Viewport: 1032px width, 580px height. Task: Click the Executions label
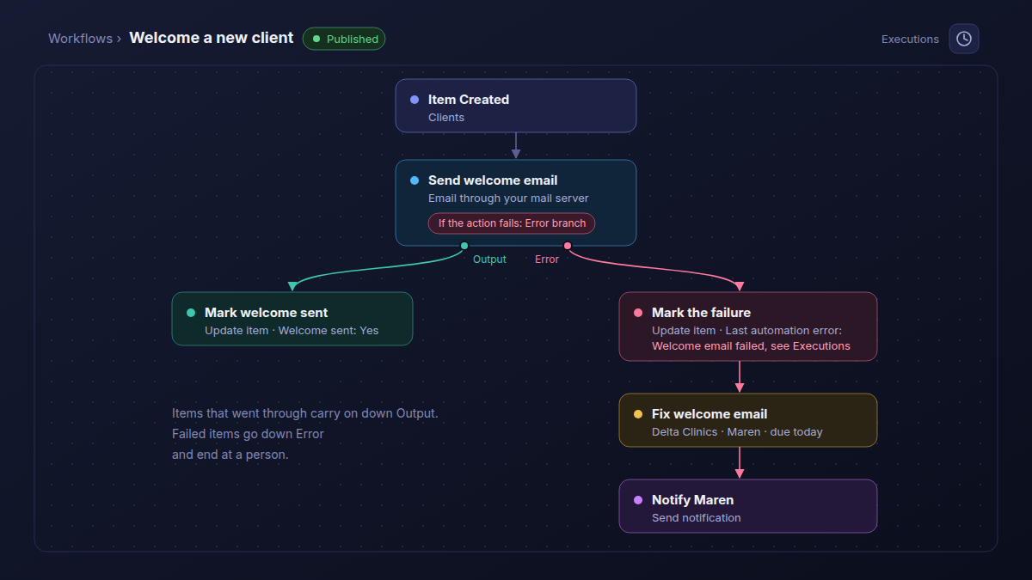click(x=910, y=39)
